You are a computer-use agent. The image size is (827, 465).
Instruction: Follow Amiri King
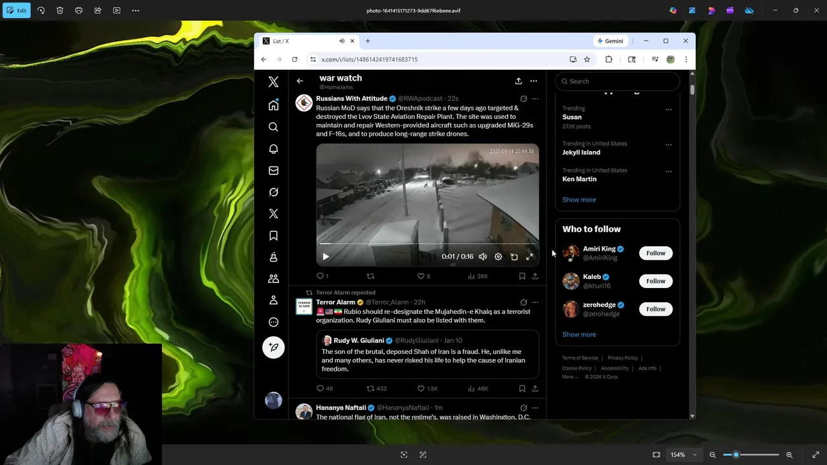pyautogui.click(x=656, y=253)
